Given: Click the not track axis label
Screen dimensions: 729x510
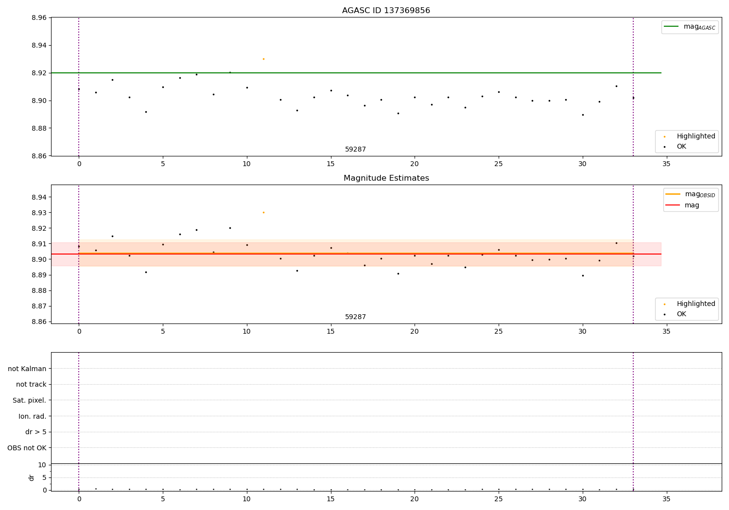Looking at the screenshot, I should (x=31, y=385).
